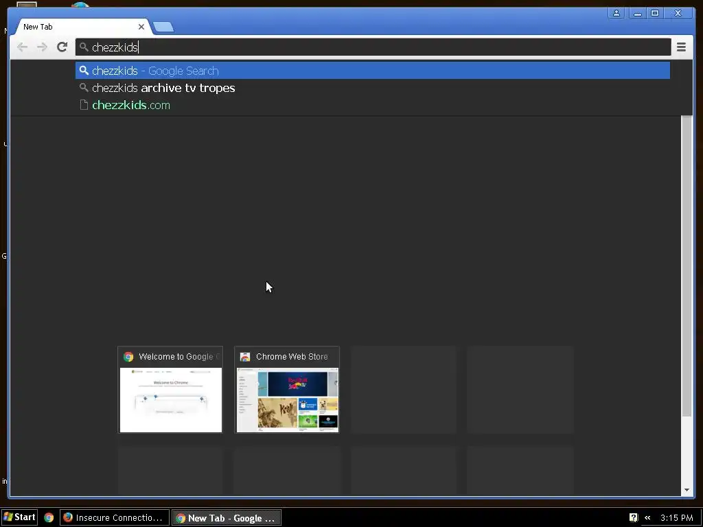Open the Chrome Web Store thumbnail
The width and height of the screenshot is (703, 527).
point(287,390)
